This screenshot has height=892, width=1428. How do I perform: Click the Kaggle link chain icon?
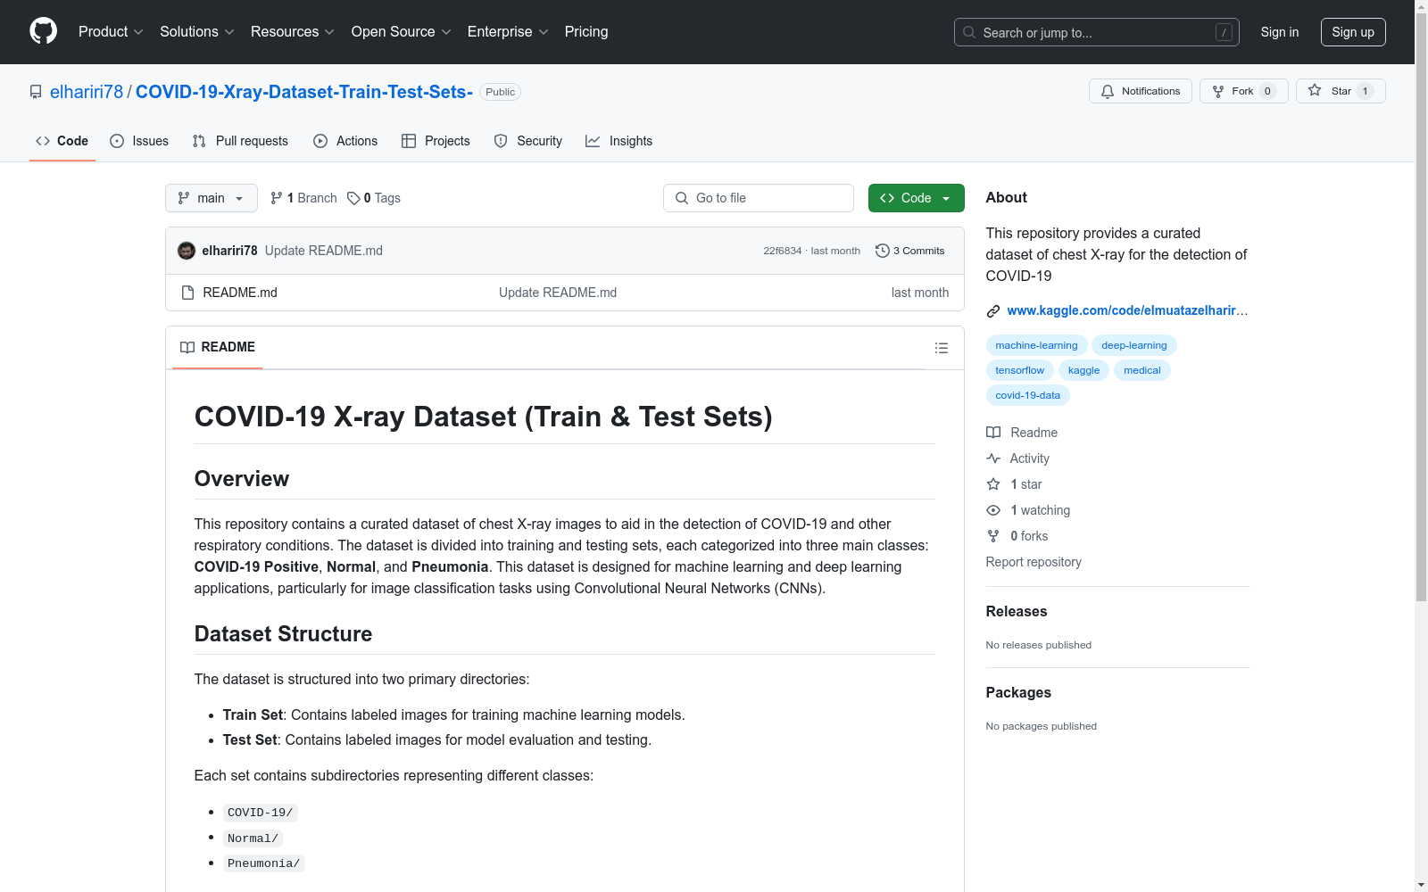(993, 311)
